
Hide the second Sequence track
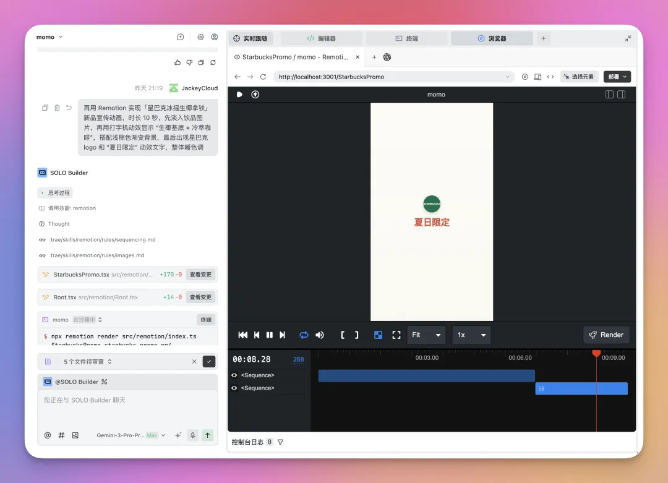tap(234, 388)
